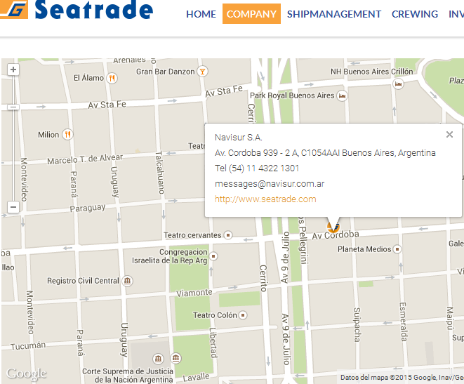Click the Corte Suprema de Justicia label's left building icon
The height and width of the screenshot is (384, 464).
158,359
